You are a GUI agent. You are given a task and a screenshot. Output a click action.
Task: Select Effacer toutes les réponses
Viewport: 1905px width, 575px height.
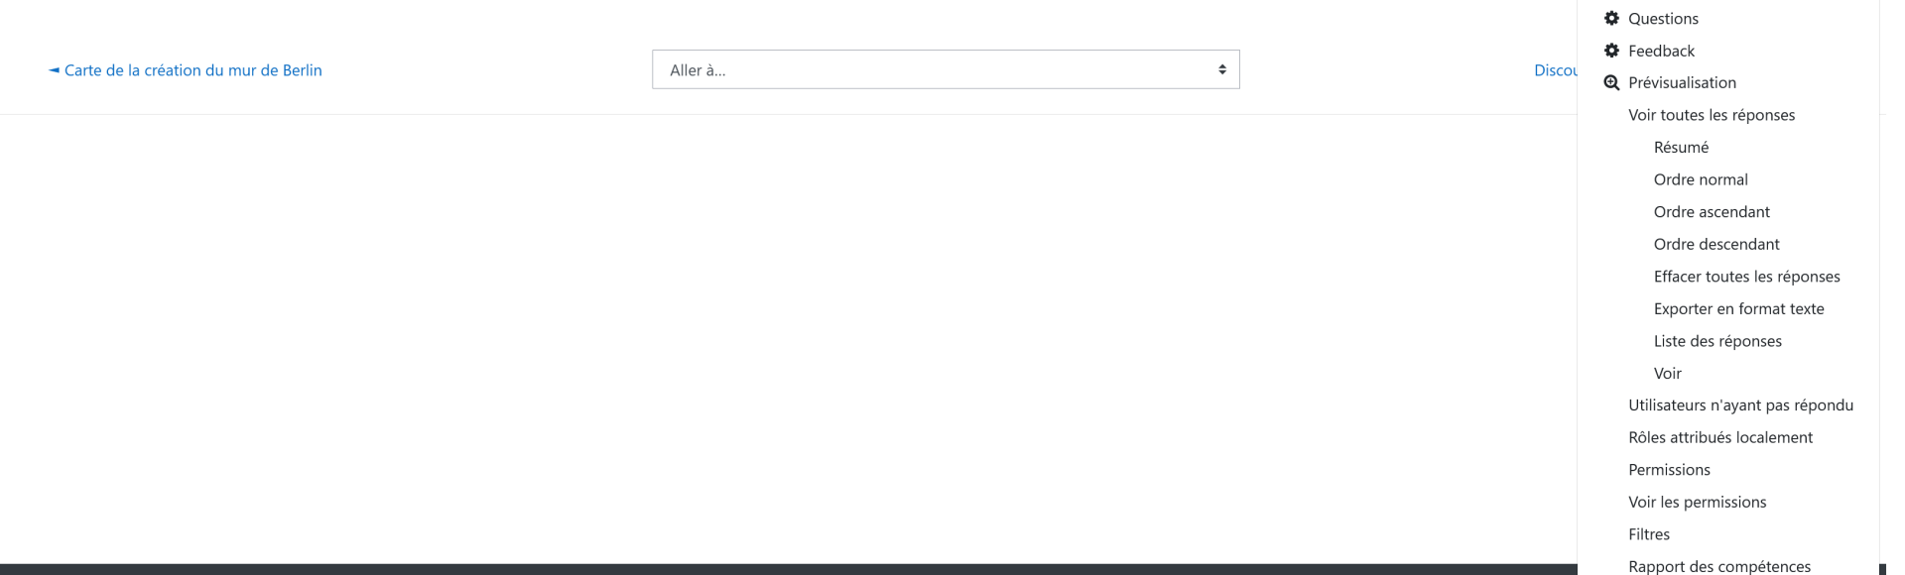pos(1746,277)
